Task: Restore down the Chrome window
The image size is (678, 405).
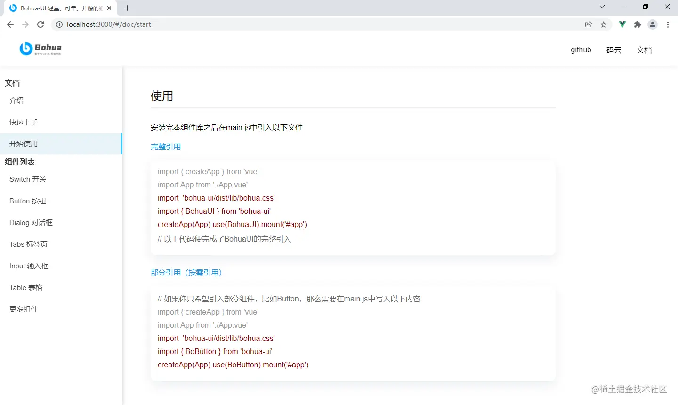Action: click(646, 7)
